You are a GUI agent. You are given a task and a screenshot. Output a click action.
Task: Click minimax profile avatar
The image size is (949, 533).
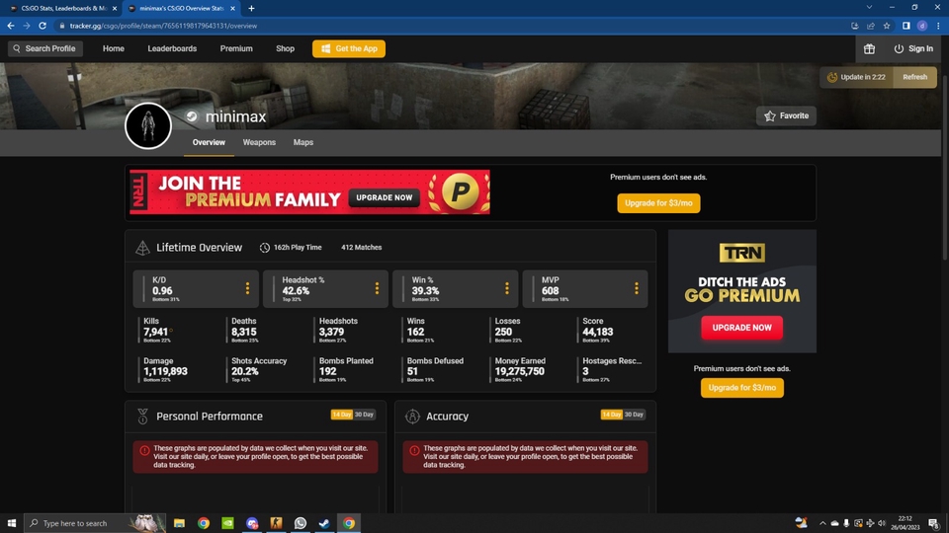click(148, 125)
